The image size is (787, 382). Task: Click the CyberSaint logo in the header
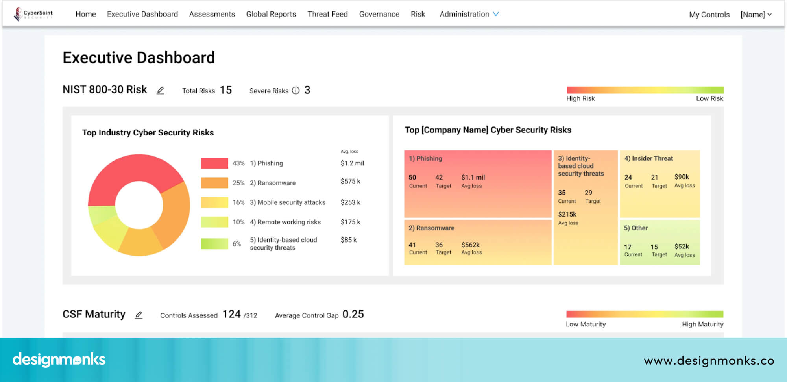coord(33,13)
